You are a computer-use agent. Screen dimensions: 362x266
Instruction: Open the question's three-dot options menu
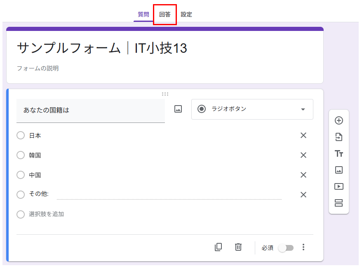303,247
